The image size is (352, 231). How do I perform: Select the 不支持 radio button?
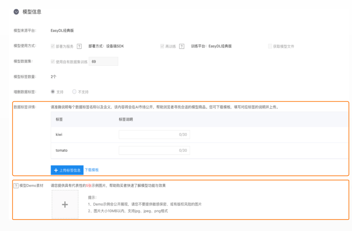point(74,92)
